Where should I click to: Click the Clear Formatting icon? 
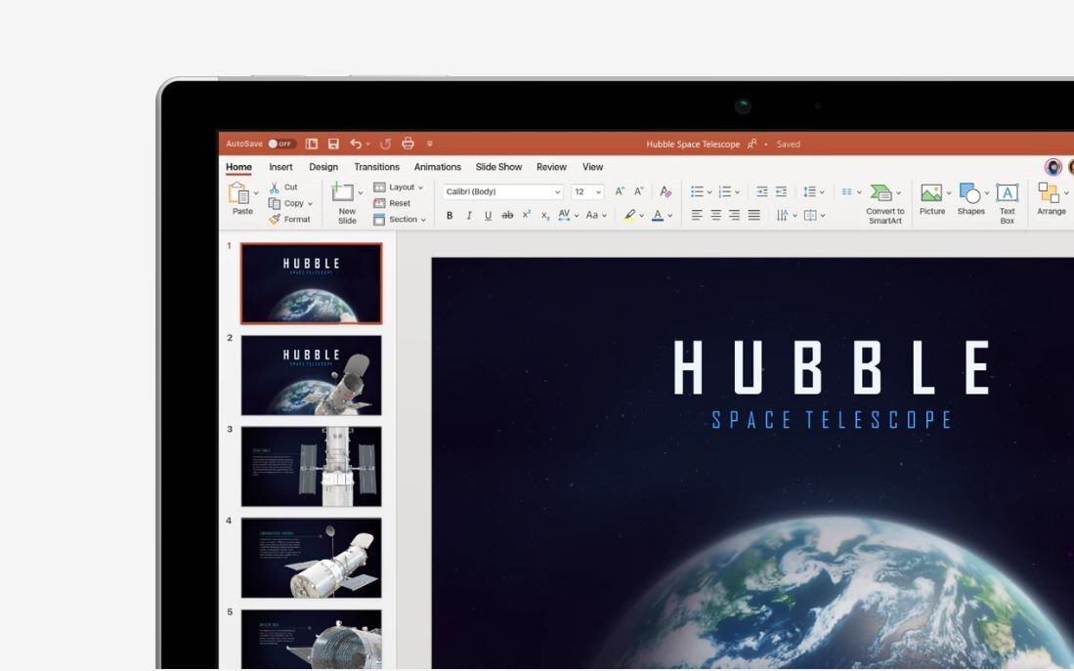666,191
